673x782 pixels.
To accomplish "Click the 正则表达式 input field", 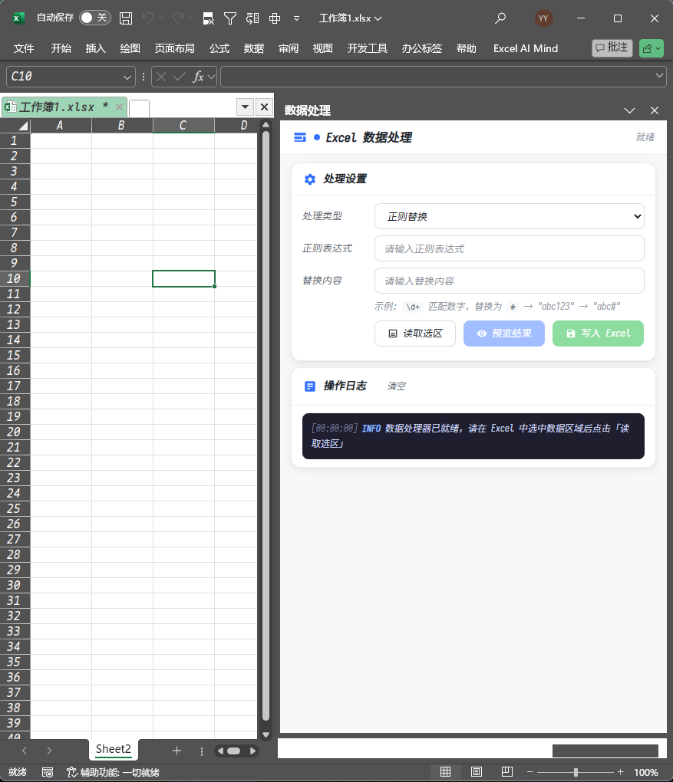I will coord(510,248).
